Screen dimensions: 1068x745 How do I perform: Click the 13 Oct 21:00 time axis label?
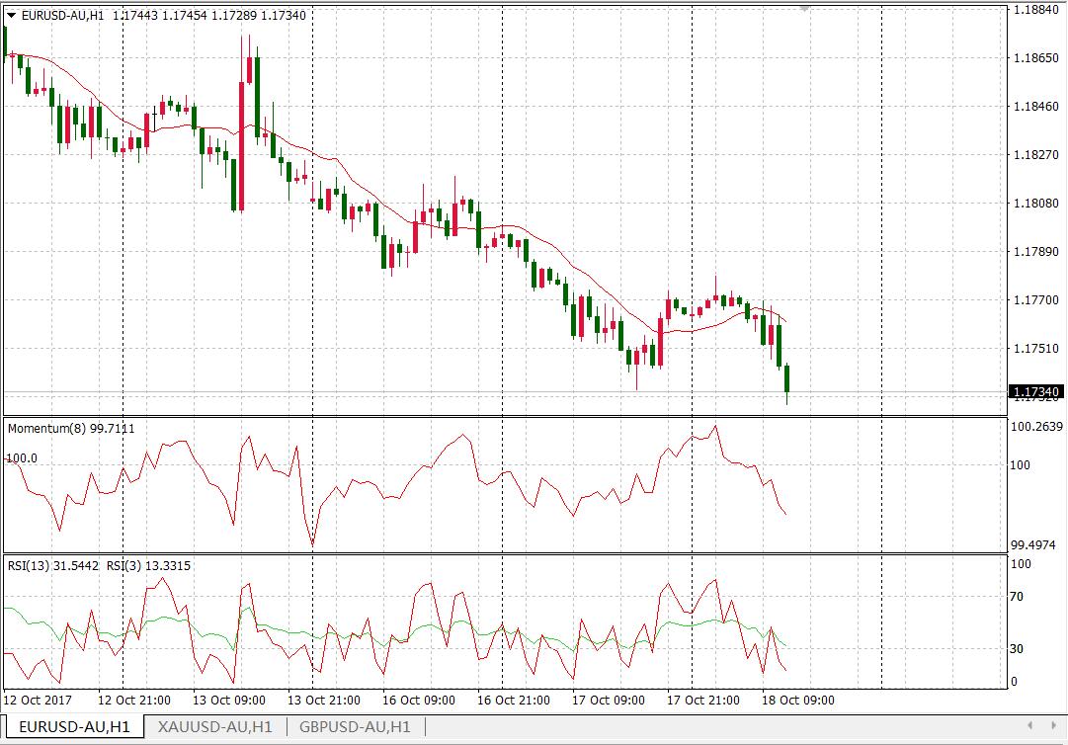tap(323, 701)
